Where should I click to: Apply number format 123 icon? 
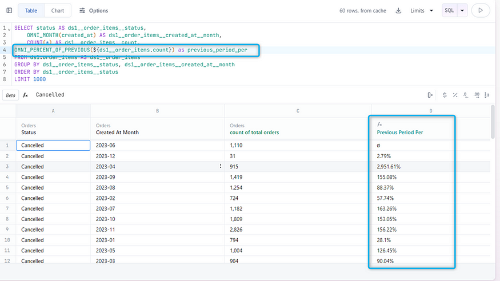tap(487, 95)
